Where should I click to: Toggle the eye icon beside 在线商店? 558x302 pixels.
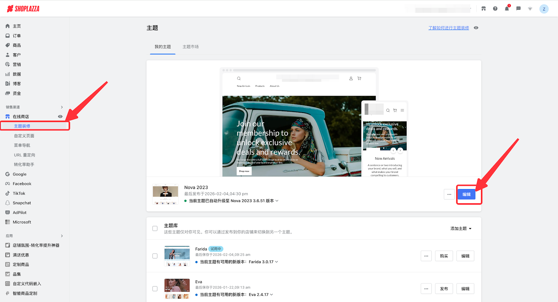tap(60, 116)
